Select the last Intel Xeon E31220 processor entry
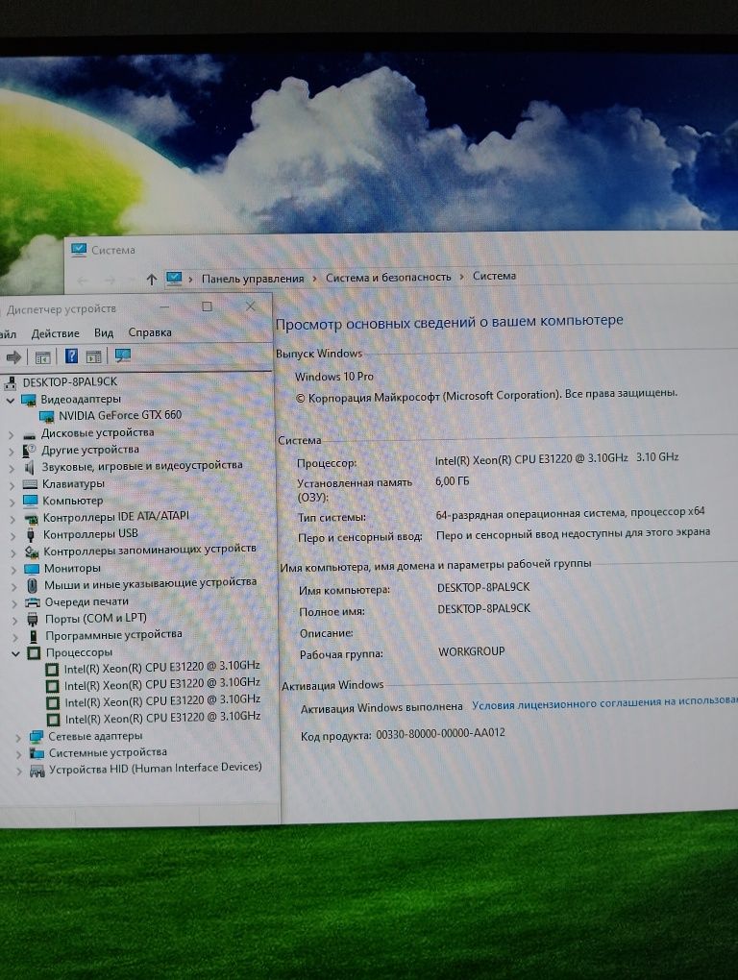 pos(162,718)
